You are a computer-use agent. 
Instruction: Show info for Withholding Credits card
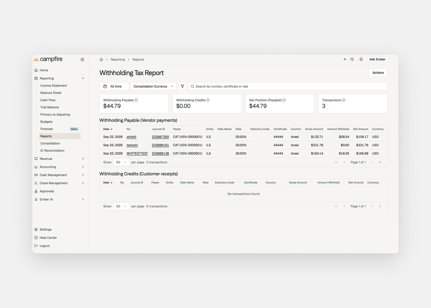(208, 100)
